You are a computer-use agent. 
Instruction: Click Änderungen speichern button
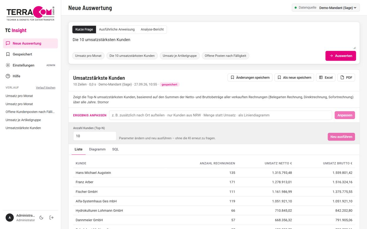[250, 78]
